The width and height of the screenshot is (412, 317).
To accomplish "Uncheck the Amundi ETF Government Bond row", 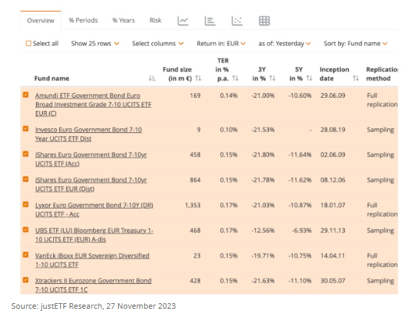I will pos(26,94).
